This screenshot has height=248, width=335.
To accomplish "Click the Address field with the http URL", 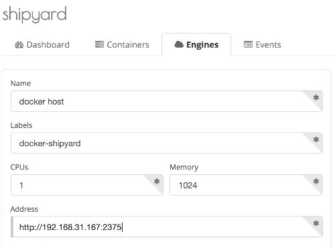I will tap(167, 227).
